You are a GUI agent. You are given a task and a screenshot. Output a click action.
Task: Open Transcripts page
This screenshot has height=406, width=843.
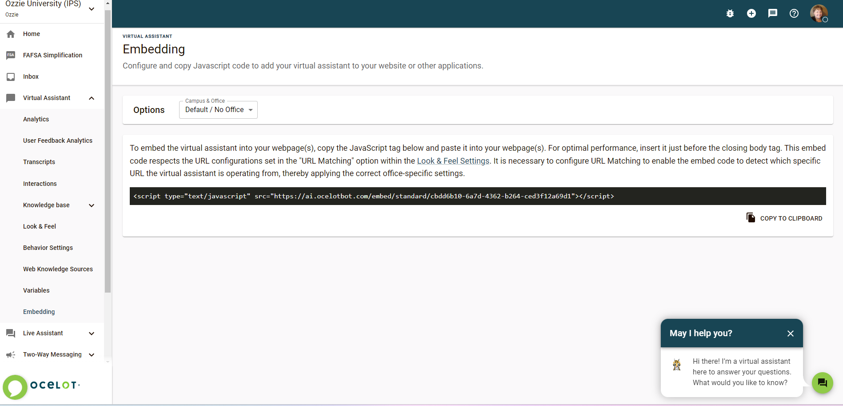(x=39, y=162)
